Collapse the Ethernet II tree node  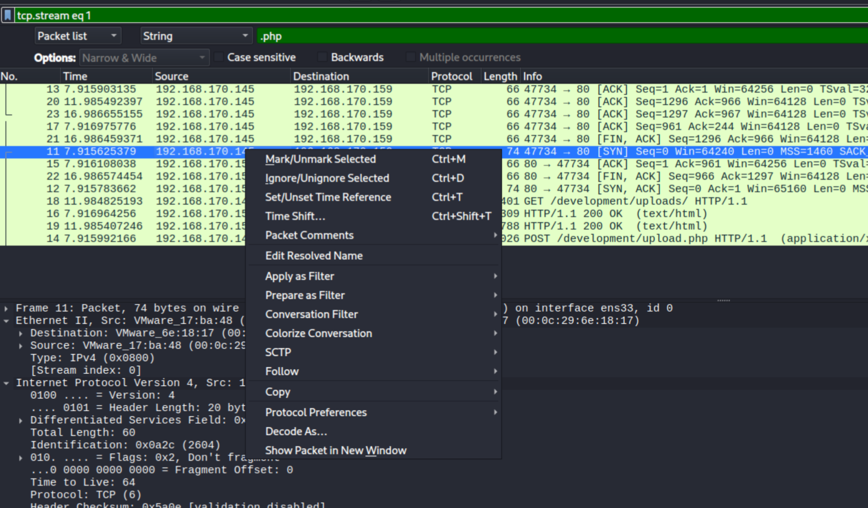(6, 321)
